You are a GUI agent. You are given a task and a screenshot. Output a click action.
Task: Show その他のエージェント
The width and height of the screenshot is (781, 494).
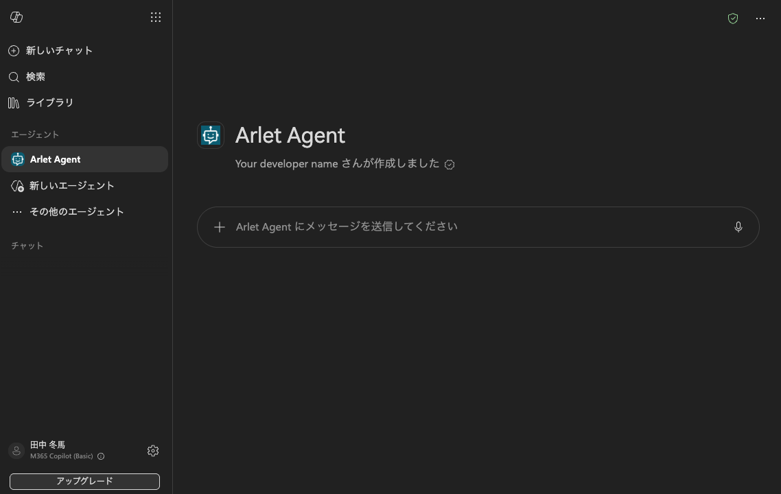coord(68,211)
